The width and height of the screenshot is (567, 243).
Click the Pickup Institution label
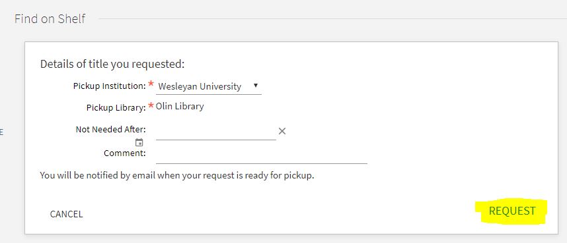[110, 86]
